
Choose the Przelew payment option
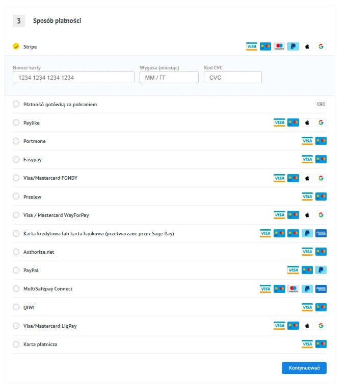coord(16,197)
